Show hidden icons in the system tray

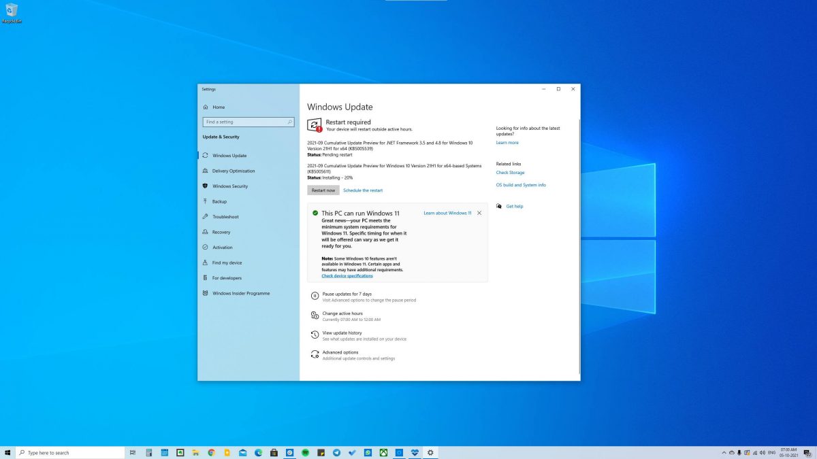[x=724, y=452]
